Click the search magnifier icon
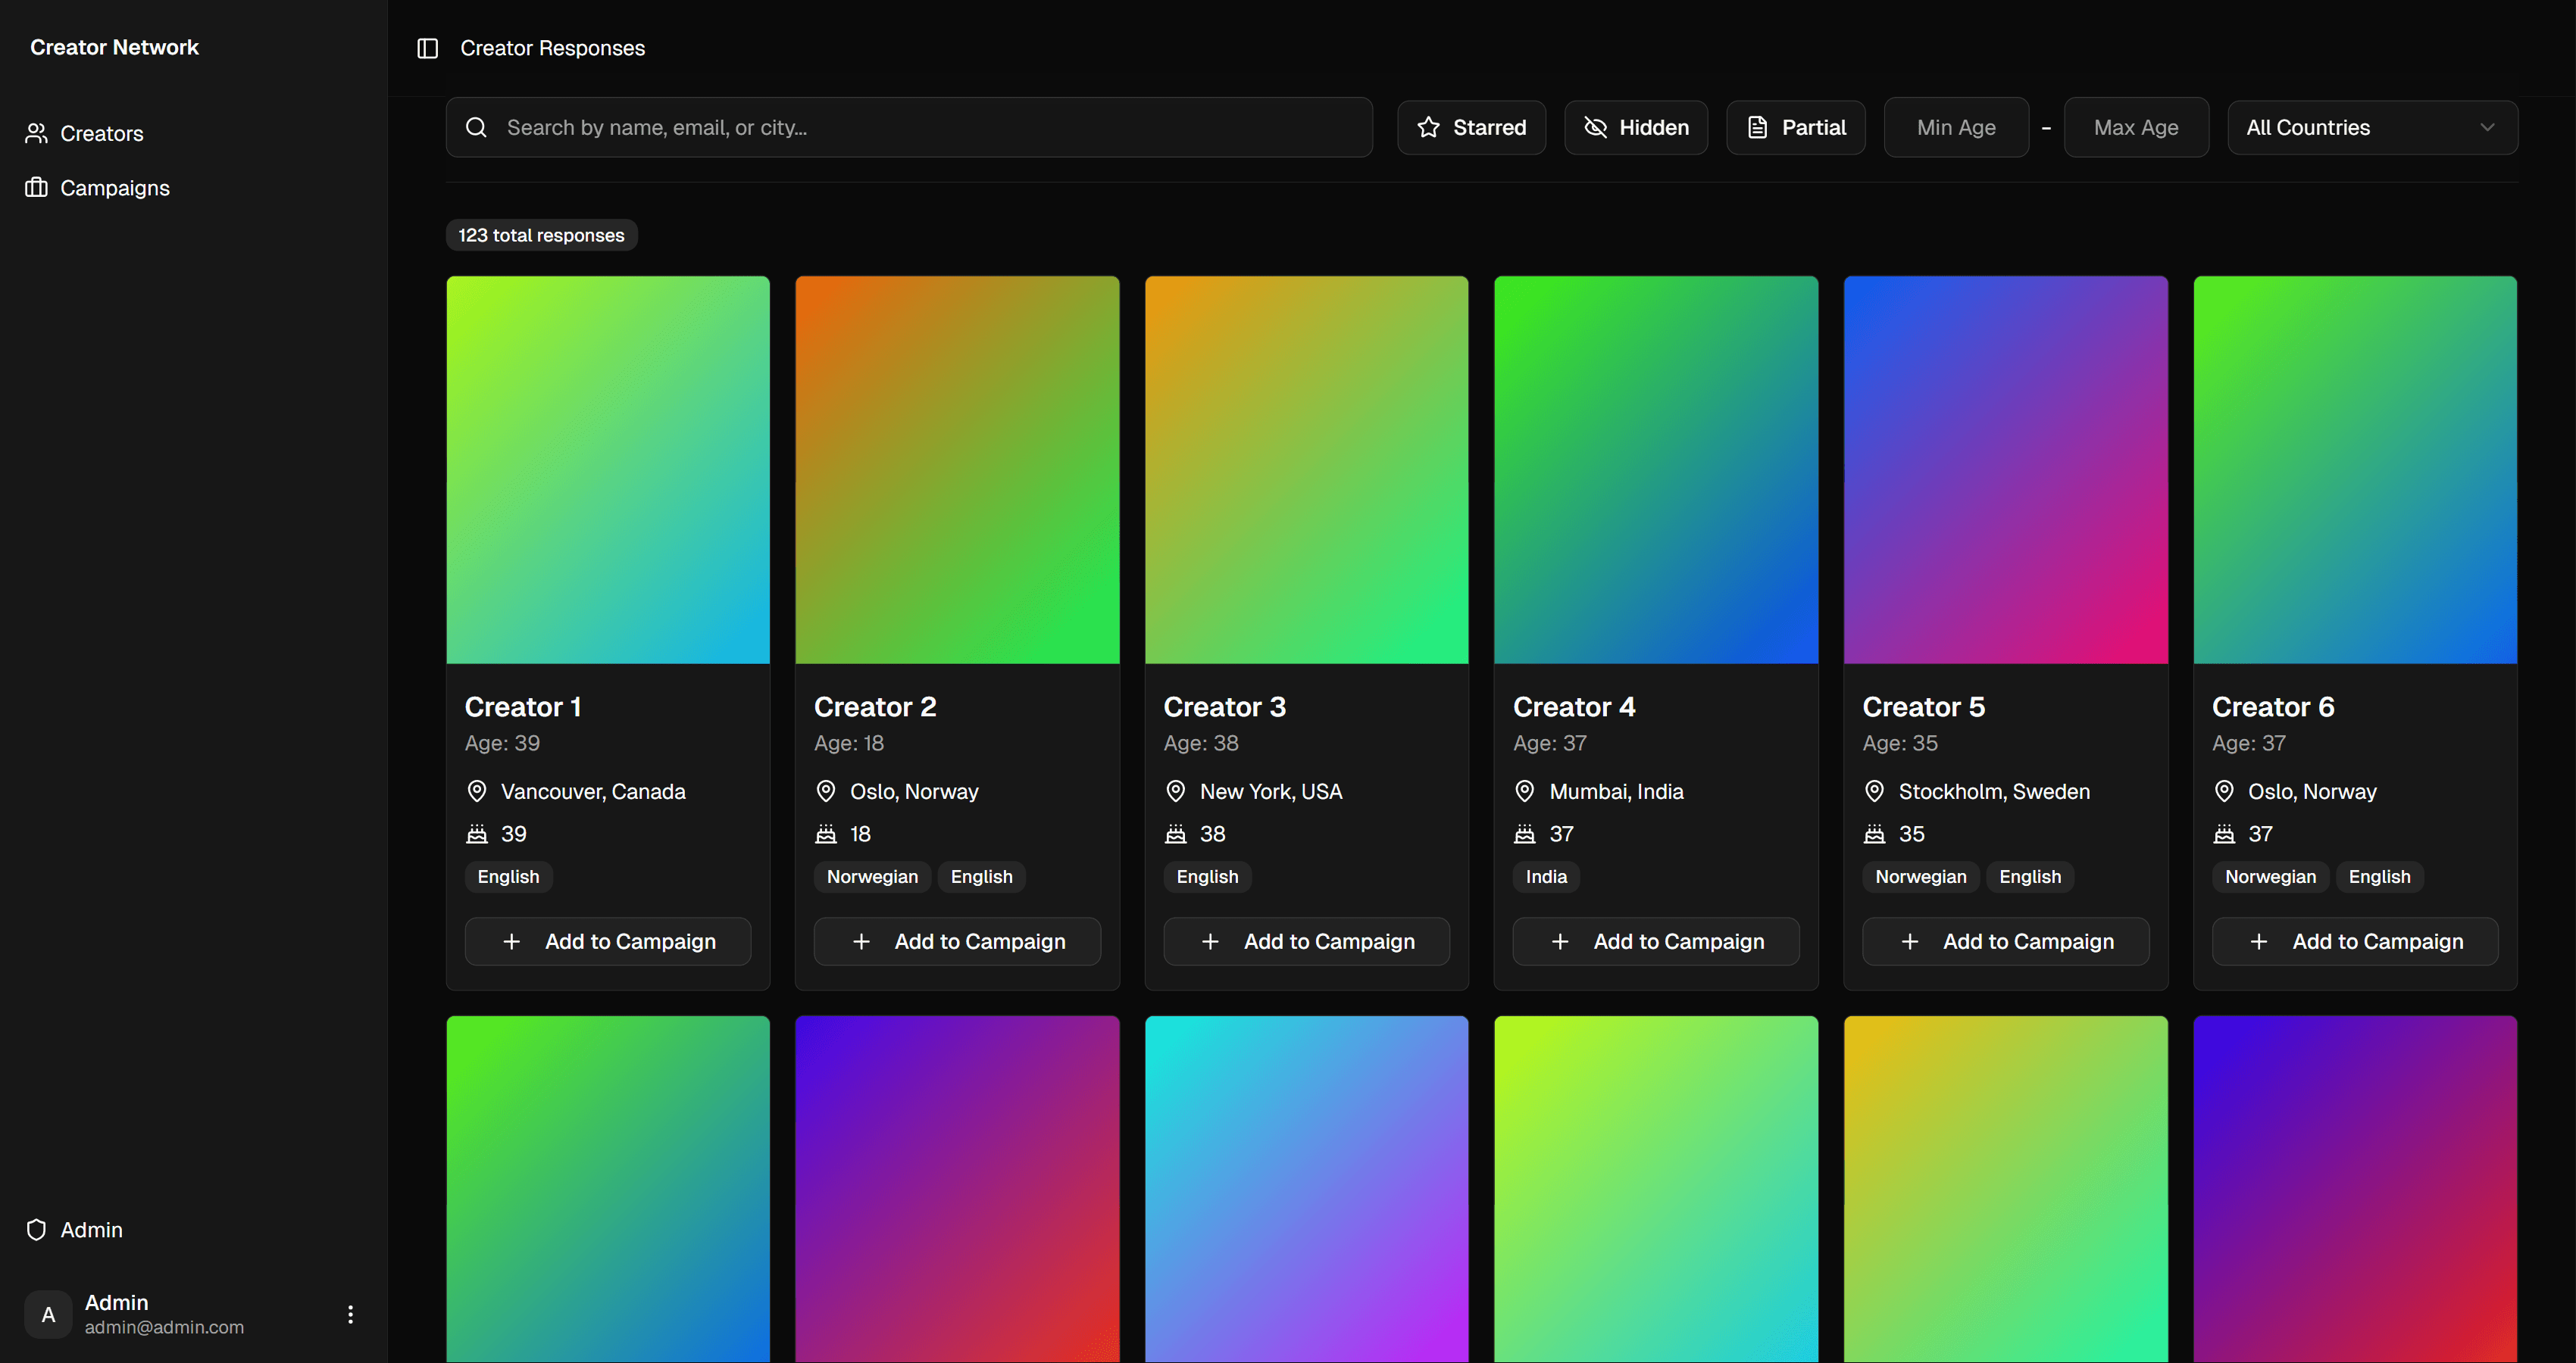 [x=476, y=127]
